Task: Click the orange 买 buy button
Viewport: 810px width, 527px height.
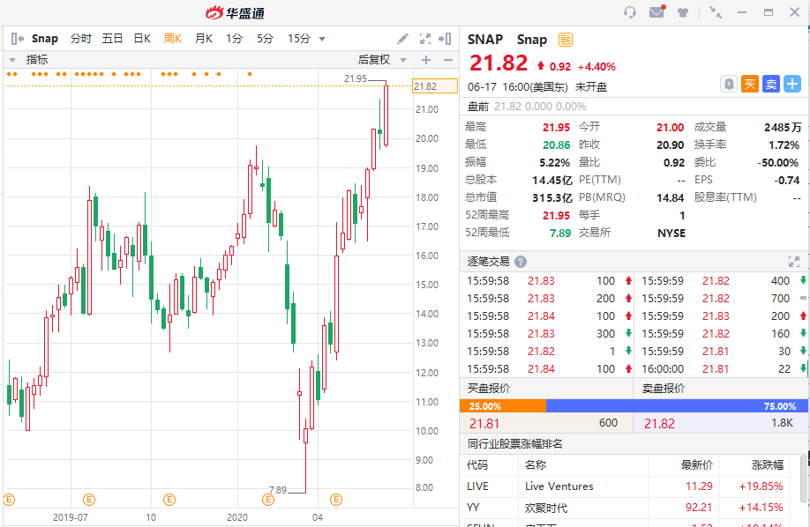Action: (750, 84)
